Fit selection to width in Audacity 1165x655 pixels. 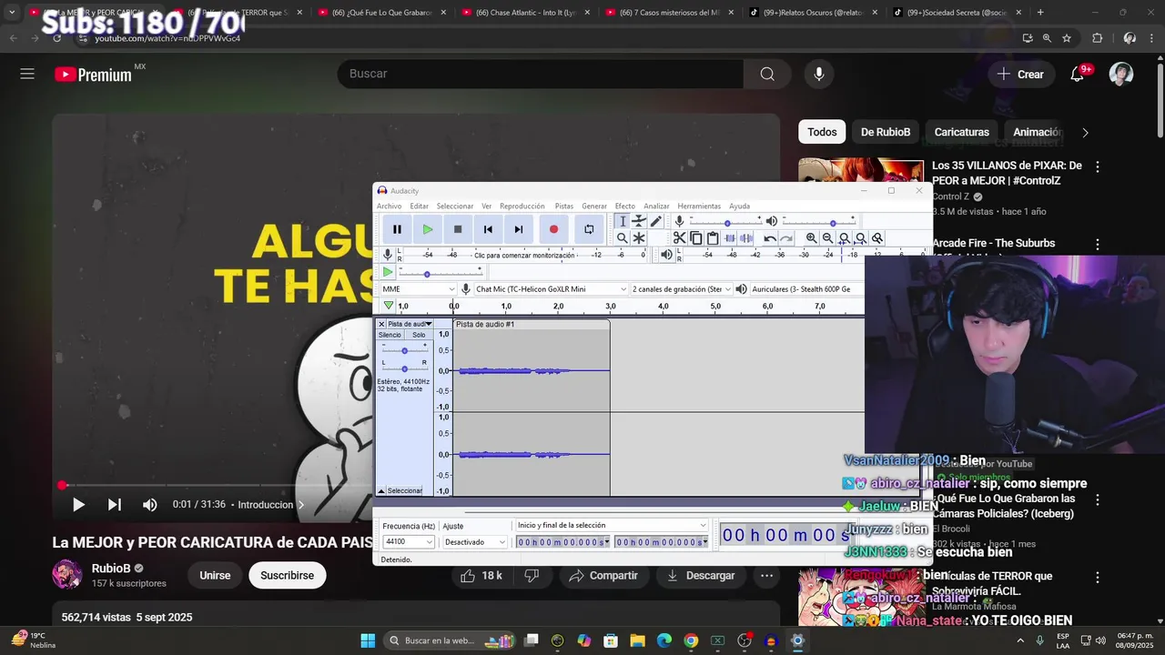844,238
